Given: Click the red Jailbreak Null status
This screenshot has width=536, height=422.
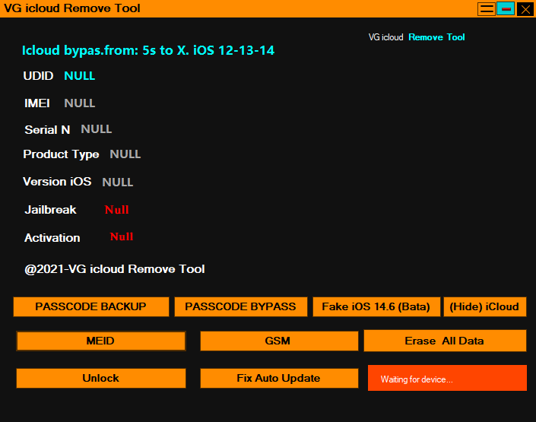Looking at the screenshot, I should (116, 210).
